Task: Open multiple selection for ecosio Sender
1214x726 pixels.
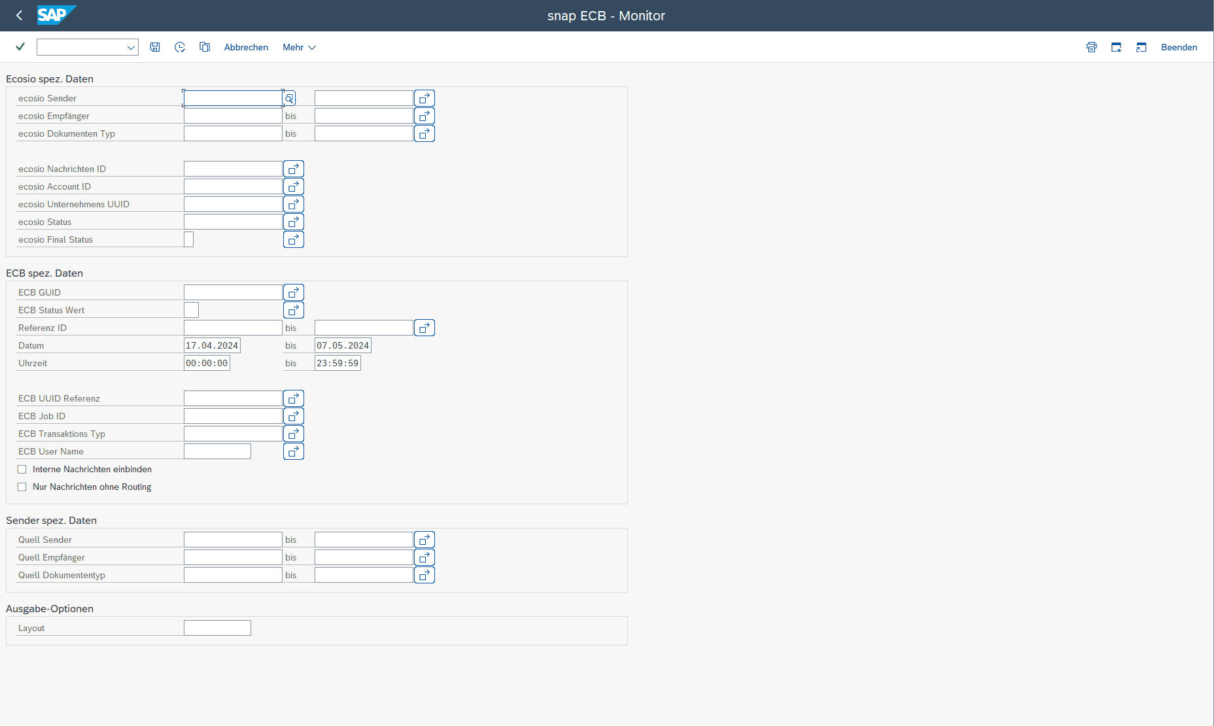Action: (425, 98)
